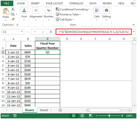
Task: Open Insert Function fx dialog
Action: pos(51,32)
